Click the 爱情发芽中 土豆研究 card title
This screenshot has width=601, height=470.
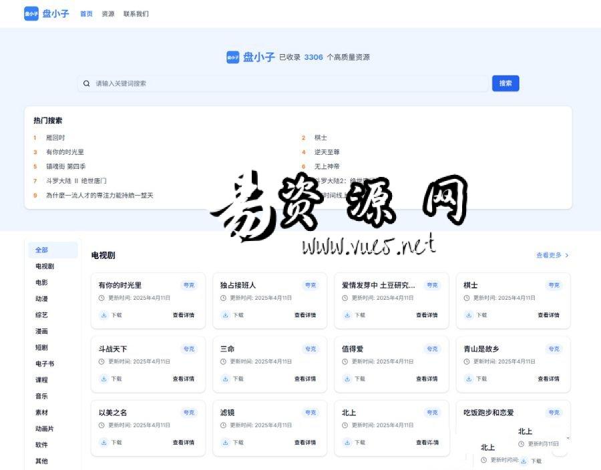(x=379, y=285)
